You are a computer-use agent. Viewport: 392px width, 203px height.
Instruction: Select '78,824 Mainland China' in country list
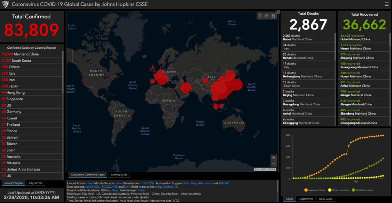click(31, 54)
